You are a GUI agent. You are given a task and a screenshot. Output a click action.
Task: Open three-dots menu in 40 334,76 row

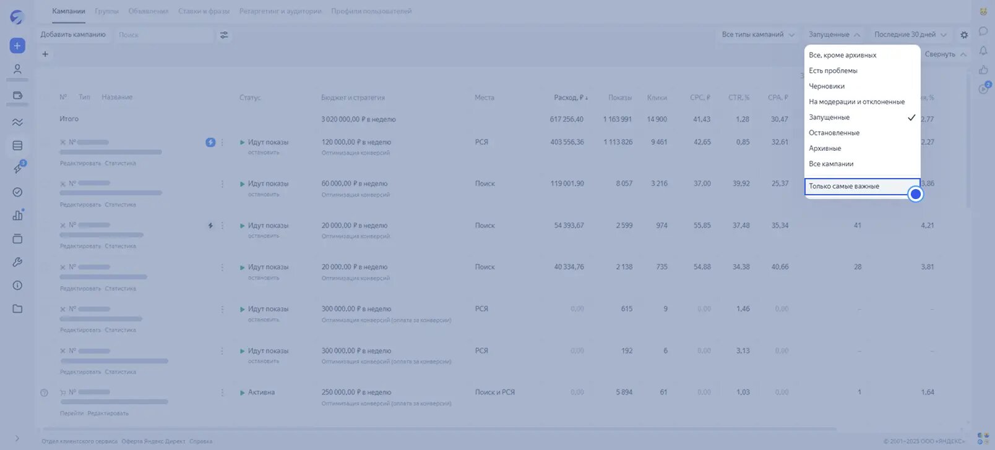(222, 268)
